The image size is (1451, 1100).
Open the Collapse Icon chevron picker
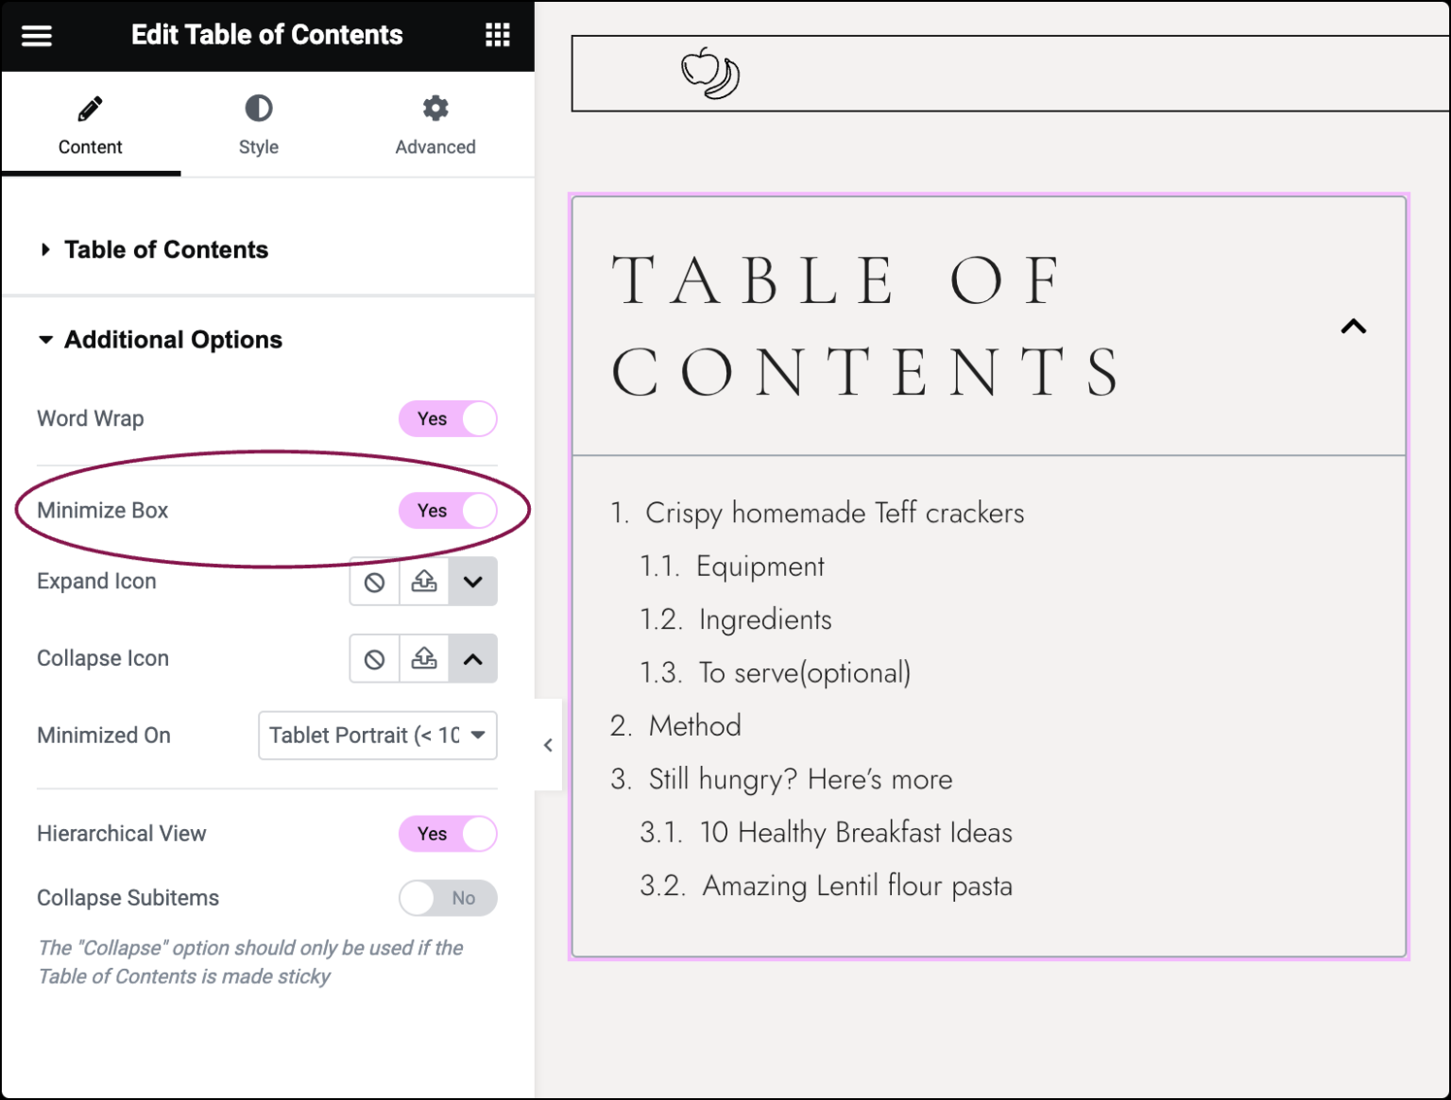(x=472, y=658)
